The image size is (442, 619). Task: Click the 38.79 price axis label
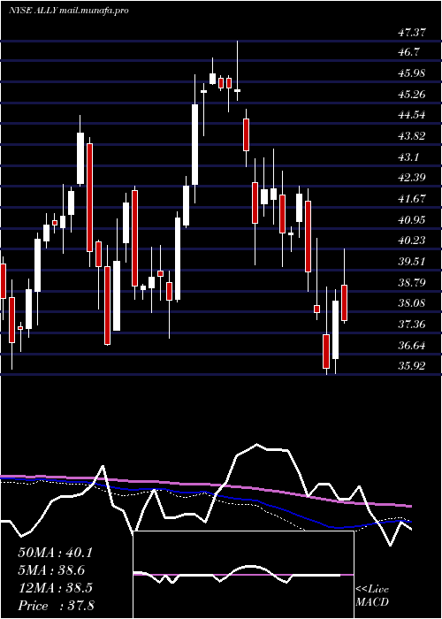pyautogui.click(x=412, y=282)
